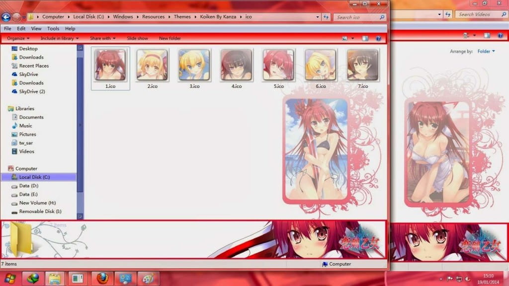Screen dimensions: 509x286
Task: Click the refresh button beside the ico address bar
Action: point(326,17)
